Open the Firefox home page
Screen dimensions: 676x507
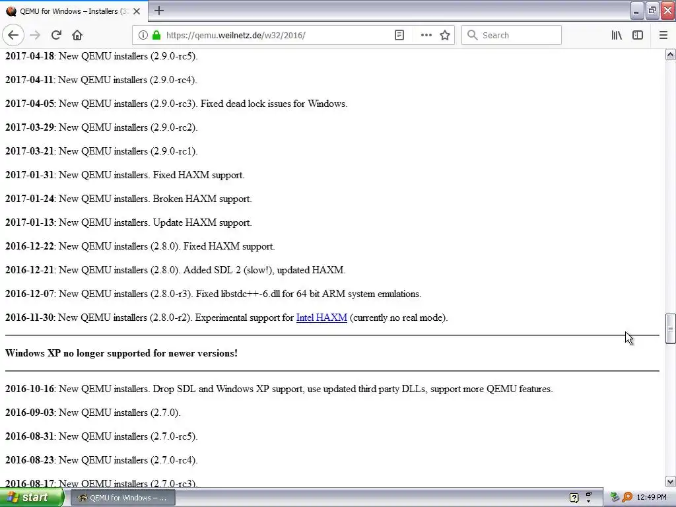77,36
